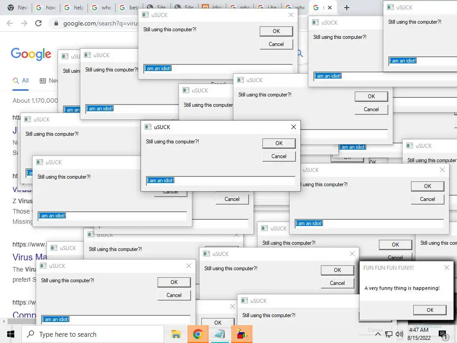Switch to the 'Idio' Chrome tab
457x343 pixels.
point(212,8)
